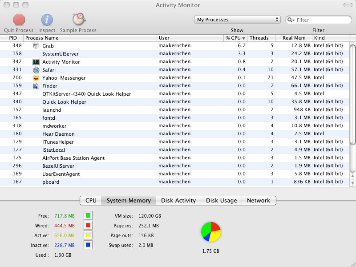This screenshot has width=356, height=267.
Task: Click the memory usage pie chart
Action: click(x=210, y=232)
